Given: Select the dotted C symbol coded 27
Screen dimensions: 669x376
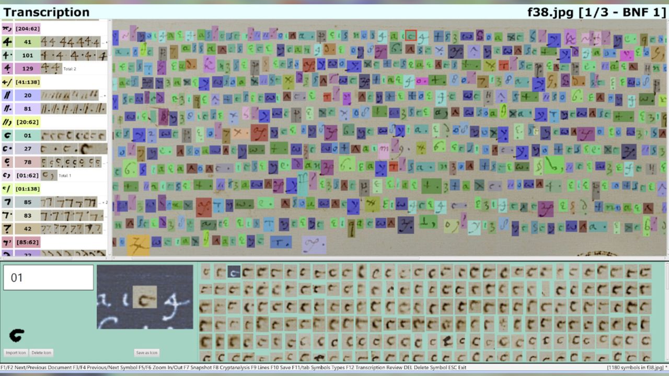Looking at the screenshot, I should pos(27,149).
